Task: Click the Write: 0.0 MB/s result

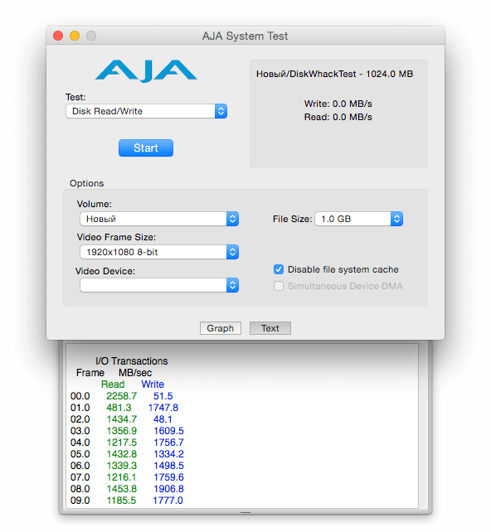Action: click(x=338, y=104)
